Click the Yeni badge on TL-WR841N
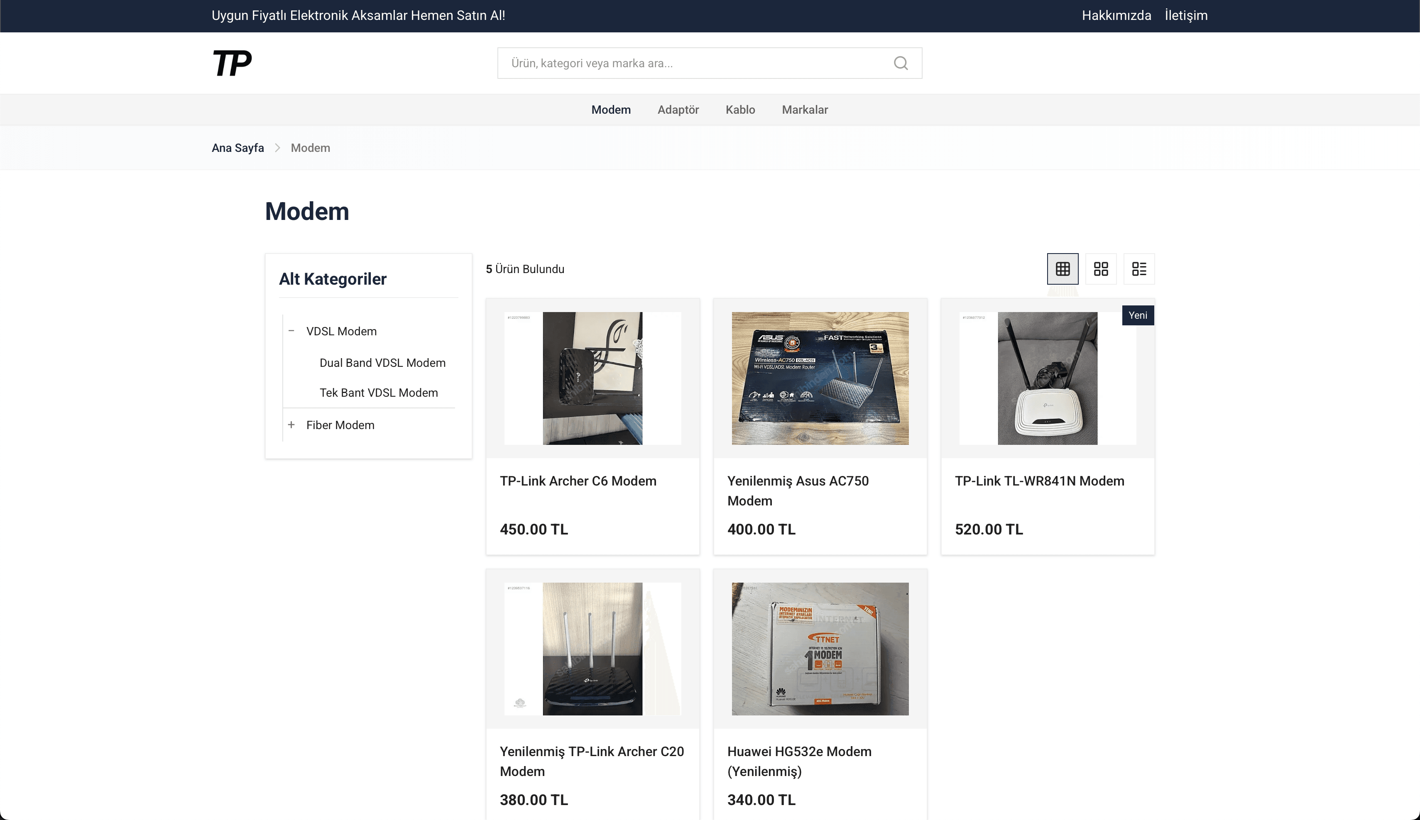This screenshot has height=820, width=1420. [1138, 315]
